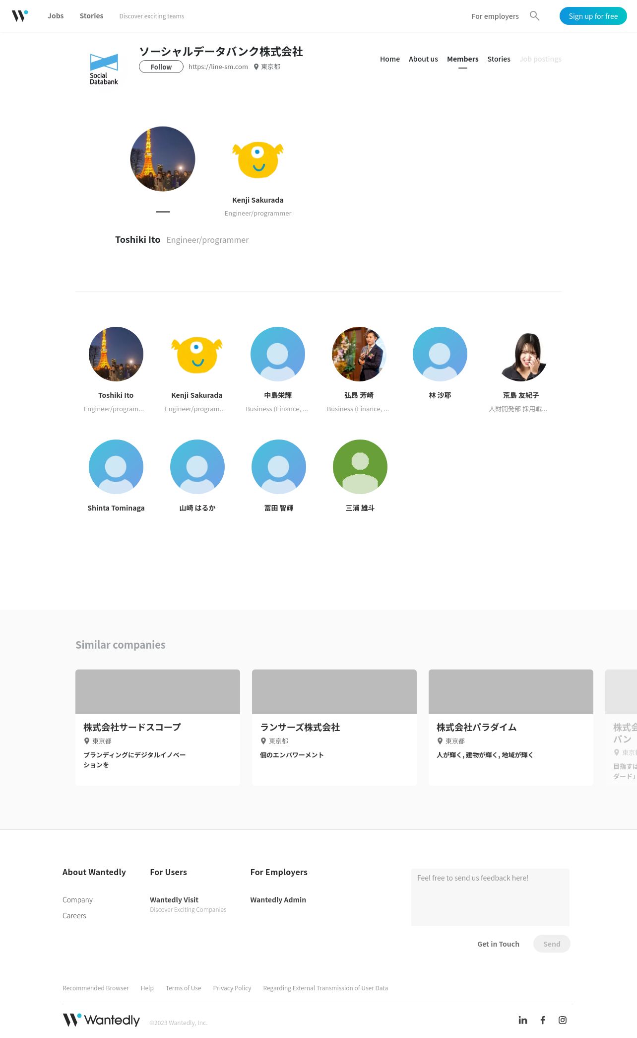The height and width of the screenshot is (1038, 637).
Task: Go to Stories in top navigation
Action: (x=91, y=16)
